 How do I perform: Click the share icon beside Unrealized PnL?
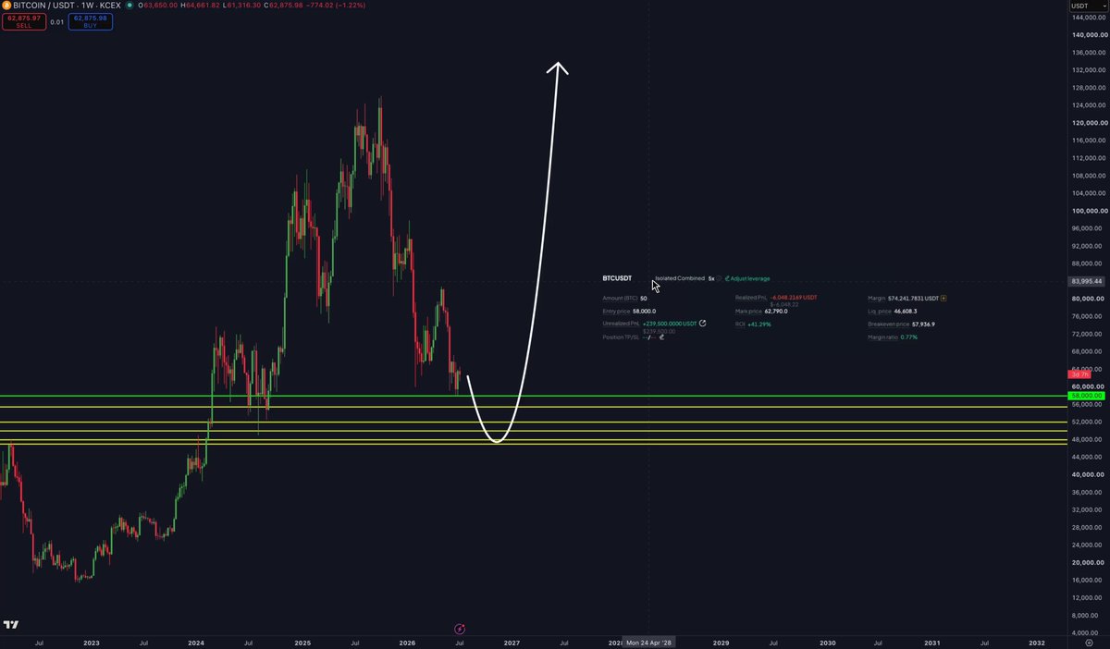(x=703, y=324)
